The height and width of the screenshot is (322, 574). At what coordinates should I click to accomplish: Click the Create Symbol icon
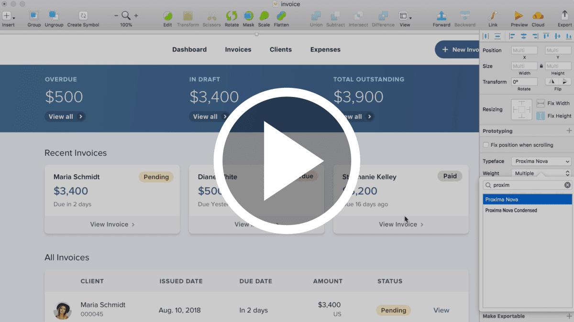click(x=83, y=16)
